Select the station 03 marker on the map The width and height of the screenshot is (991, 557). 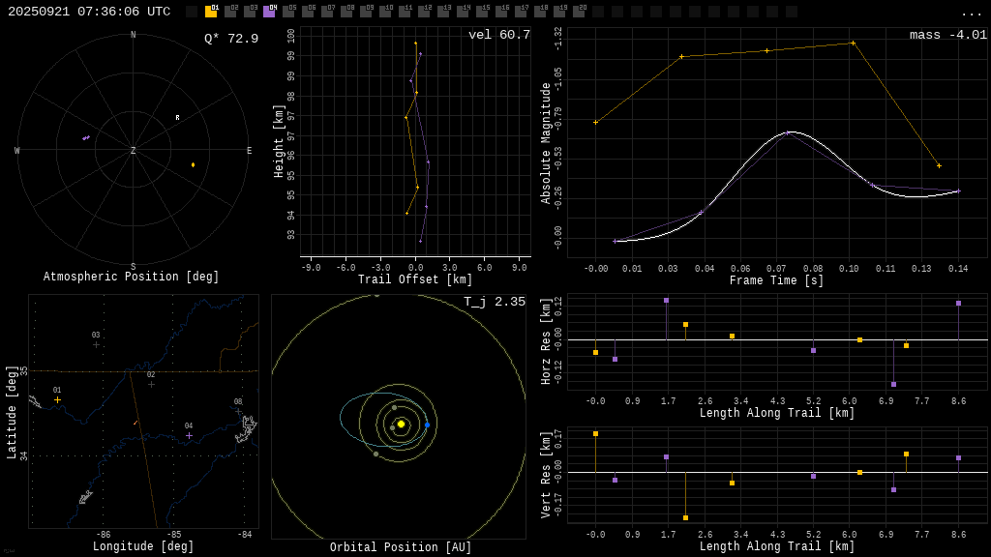tap(96, 344)
